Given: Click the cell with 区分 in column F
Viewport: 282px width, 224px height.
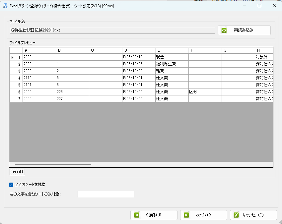Looking at the screenshot, I should tap(205, 92).
